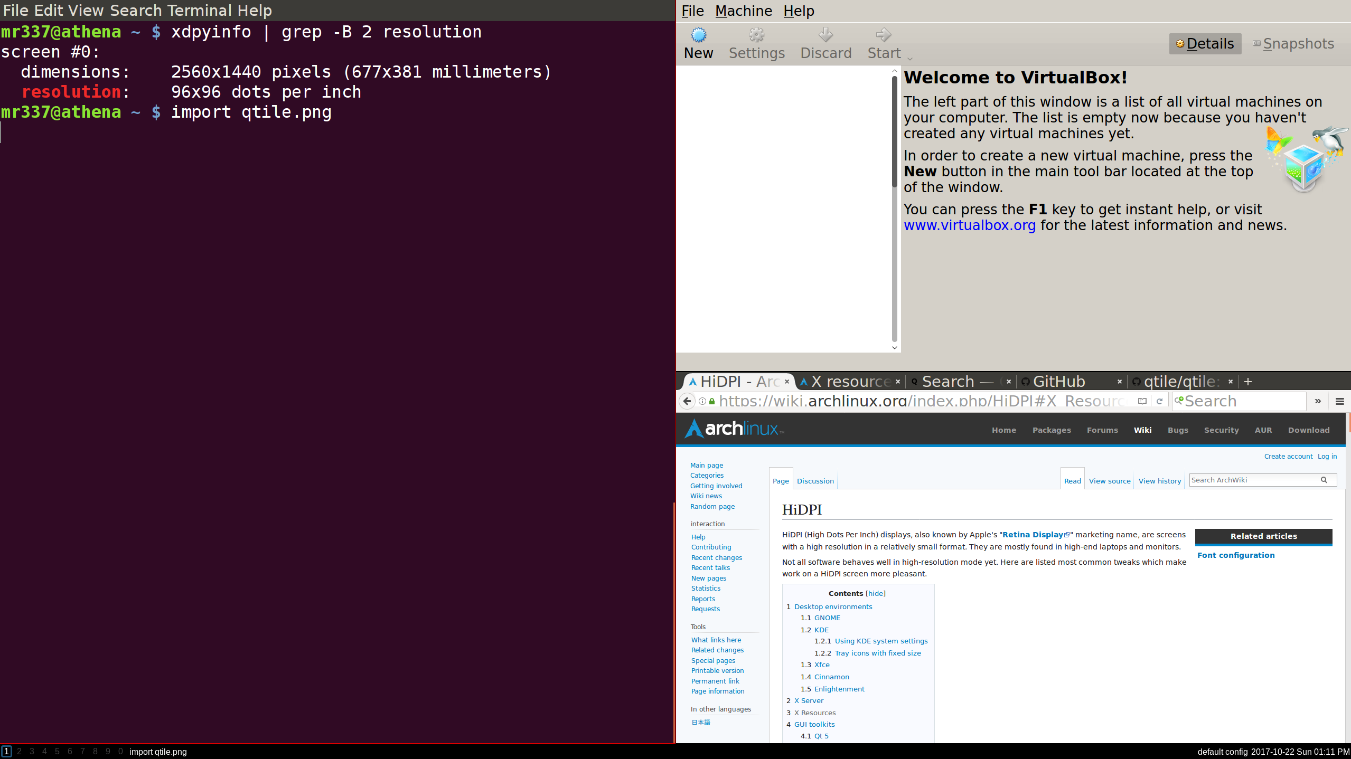
Task: Open the Firefox toolbar overflow chevron
Action: click(1318, 401)
